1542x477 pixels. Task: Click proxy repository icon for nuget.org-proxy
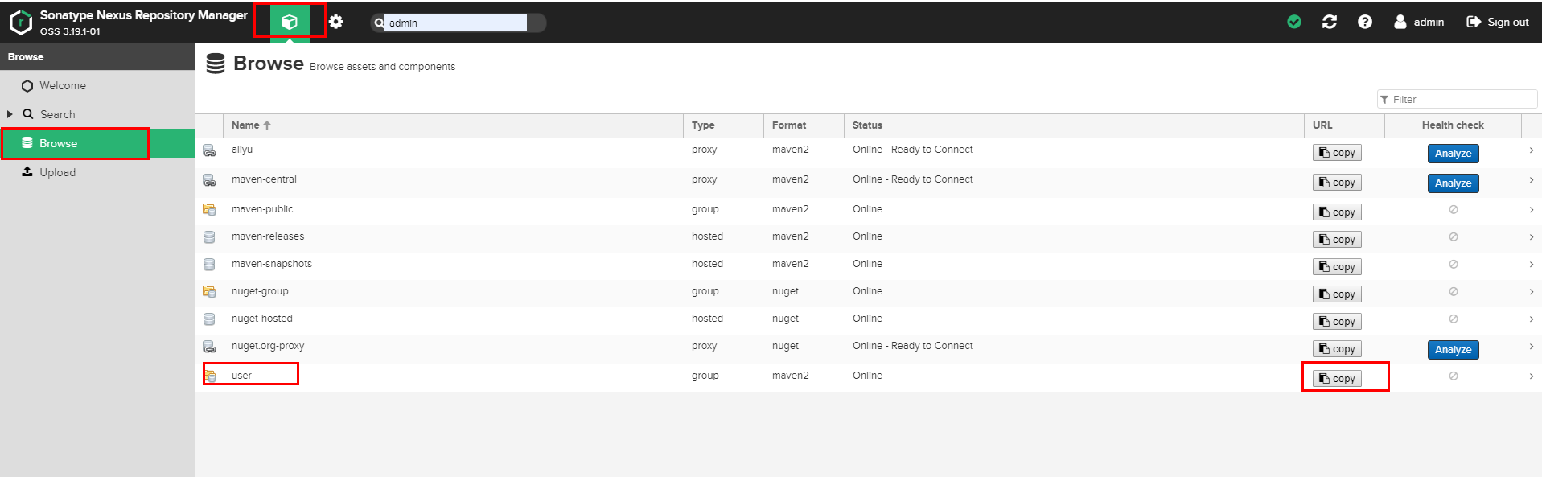(209, 347)
